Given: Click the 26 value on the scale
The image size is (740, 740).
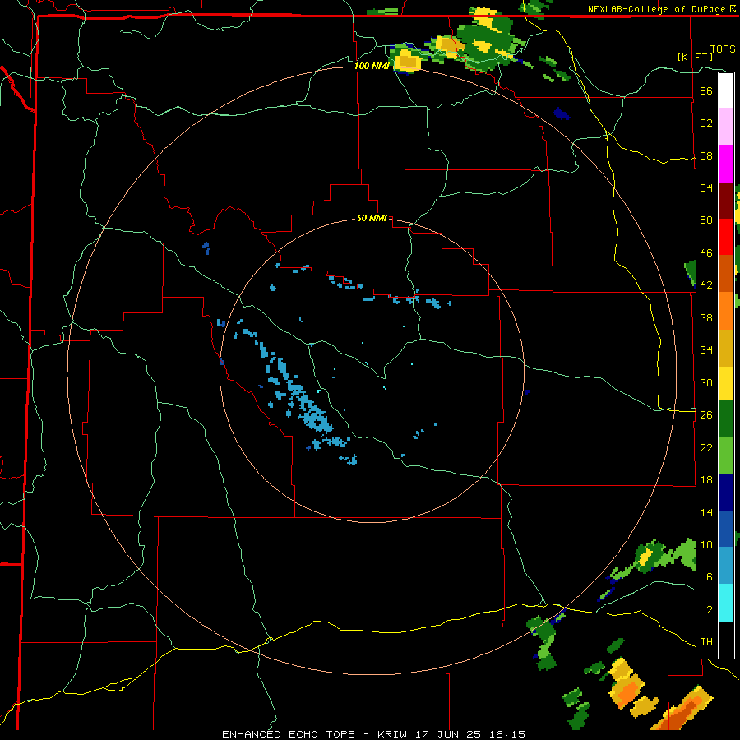Looking at the screenshot, I should click(706, 415).
